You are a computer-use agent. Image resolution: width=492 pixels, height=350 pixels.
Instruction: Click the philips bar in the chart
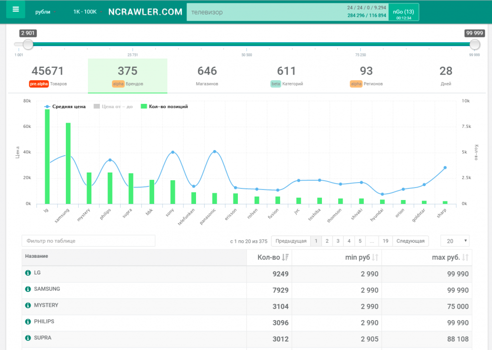coord(110,188)
